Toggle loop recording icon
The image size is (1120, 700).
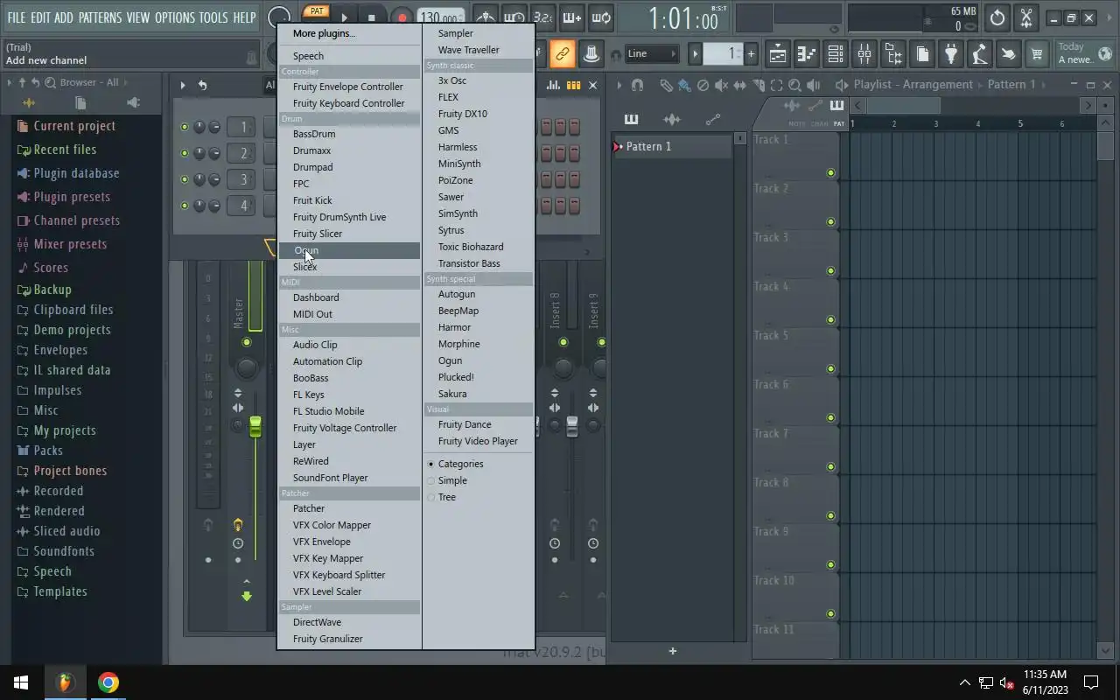(x=600, y=17)
